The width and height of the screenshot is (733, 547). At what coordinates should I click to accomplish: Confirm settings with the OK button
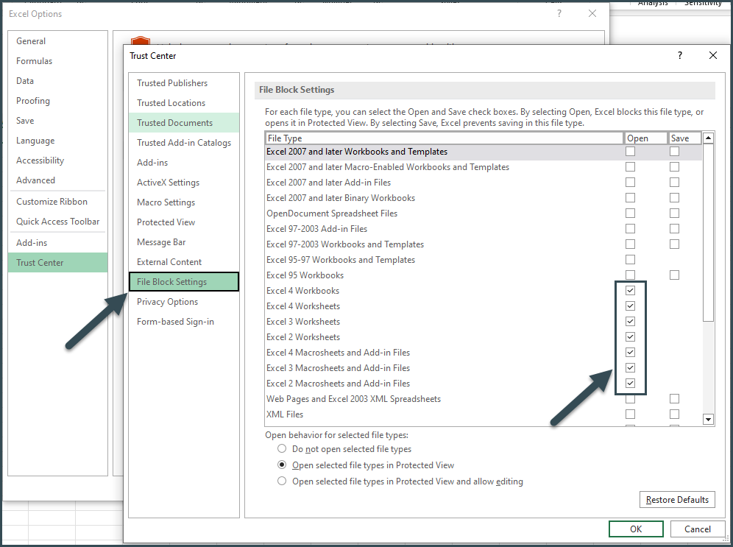[635, 529]
